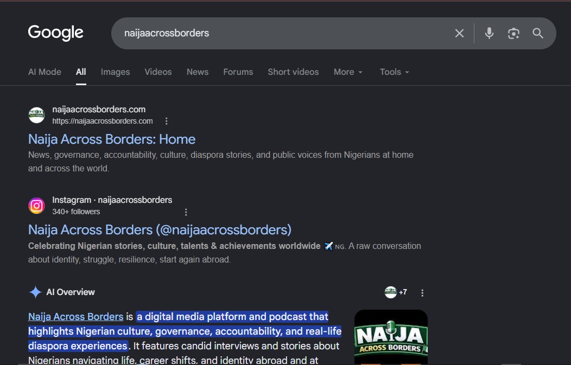Open the +7 sources icon in AI Overview
Screen dimensions: 571x365
(x=396, y=292)
